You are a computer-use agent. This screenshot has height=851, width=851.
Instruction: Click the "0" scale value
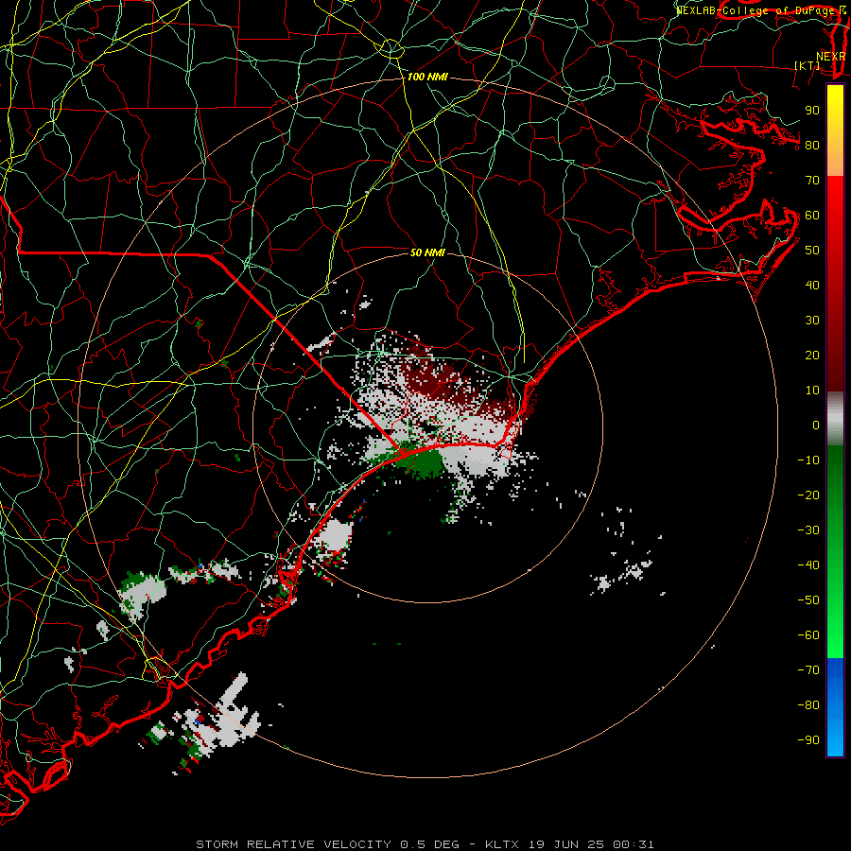[816, 425]
